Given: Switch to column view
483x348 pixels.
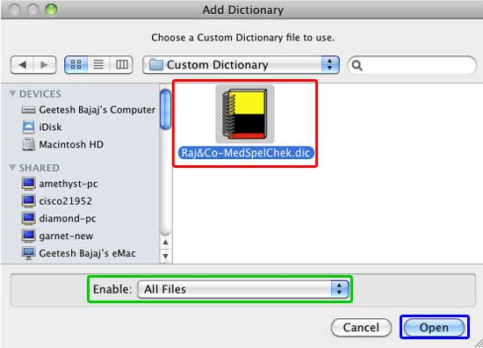Looking at the screenshot, I should coord(121,65).
